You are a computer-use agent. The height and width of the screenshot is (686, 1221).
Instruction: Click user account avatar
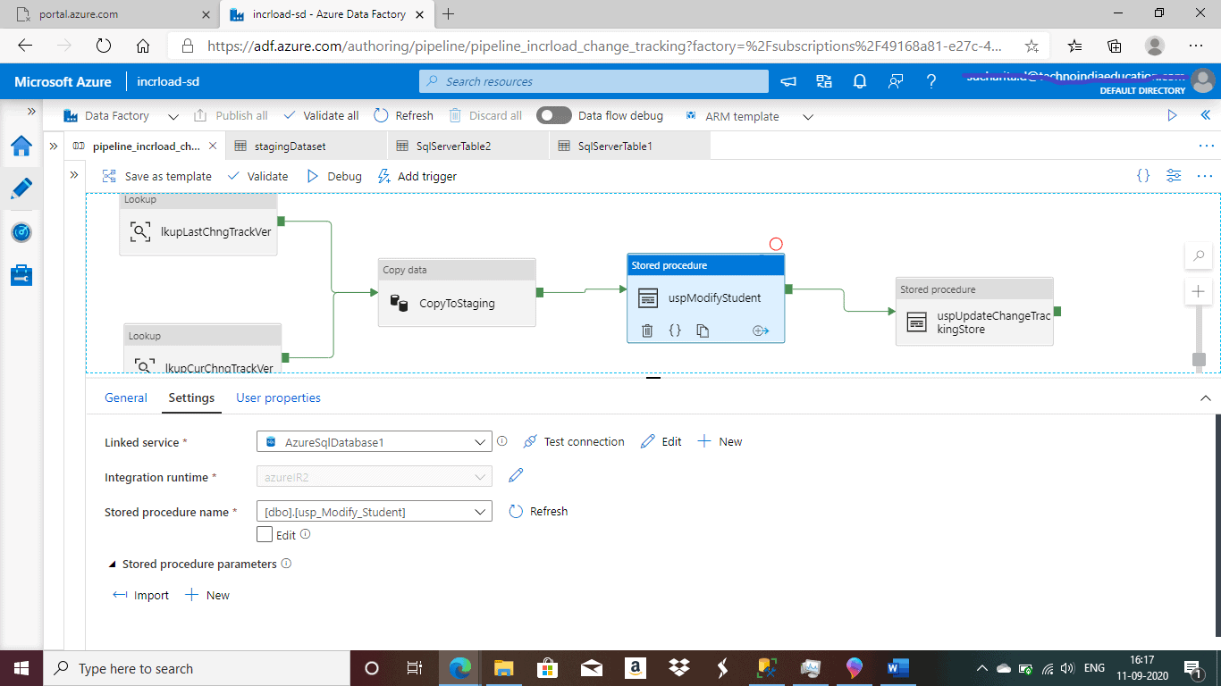coord(1203,81)
